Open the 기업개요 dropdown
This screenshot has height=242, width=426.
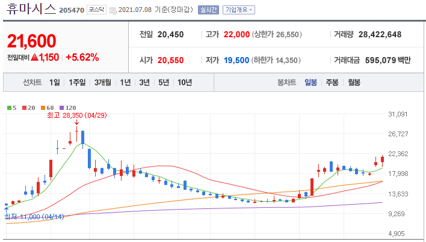click(239, 10)
